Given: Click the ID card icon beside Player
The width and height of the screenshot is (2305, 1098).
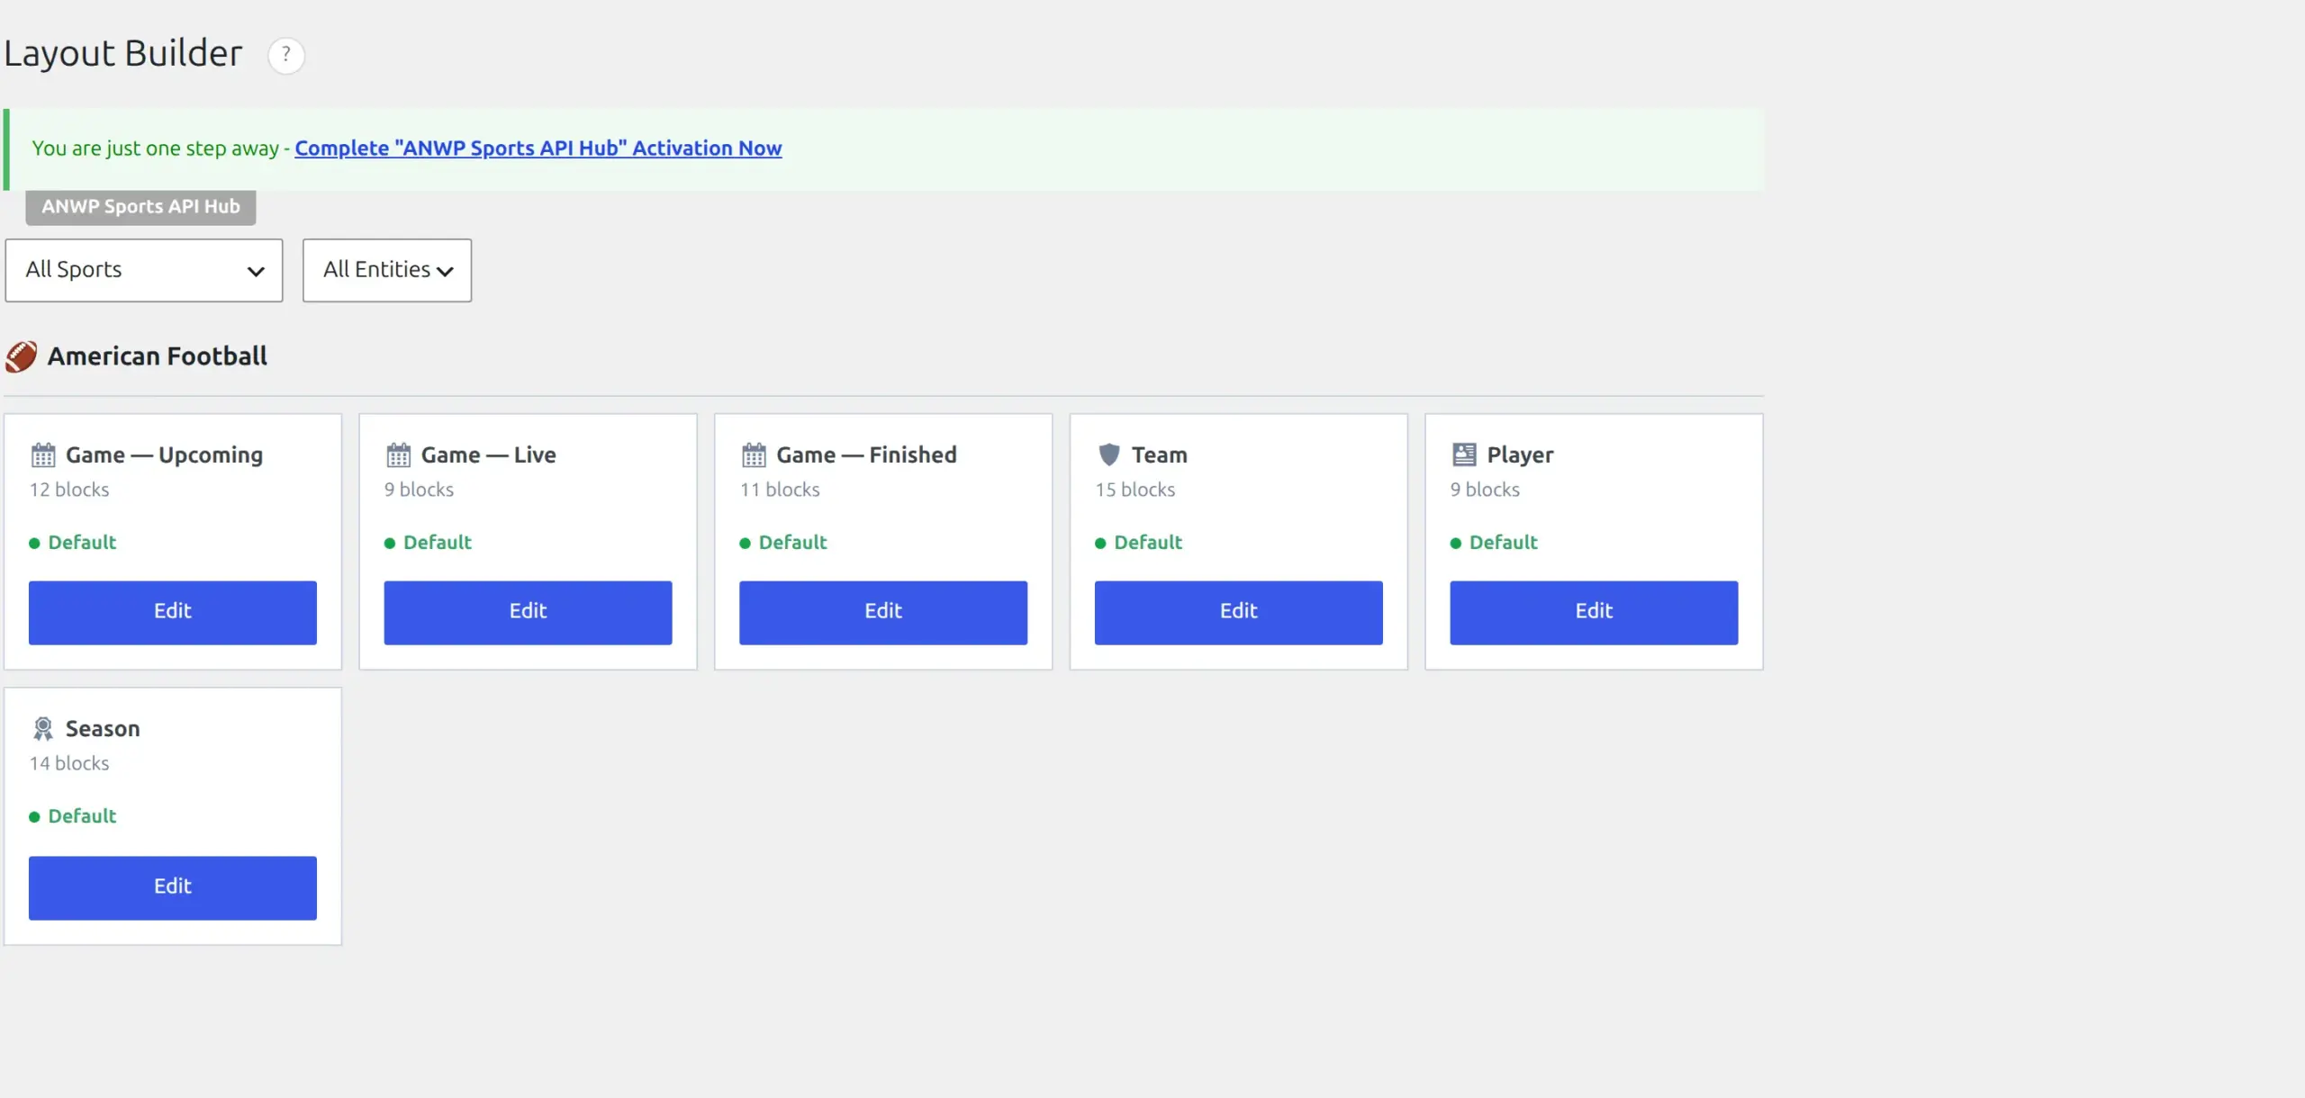Looking at the screenshot, I should pos(1464,454).
